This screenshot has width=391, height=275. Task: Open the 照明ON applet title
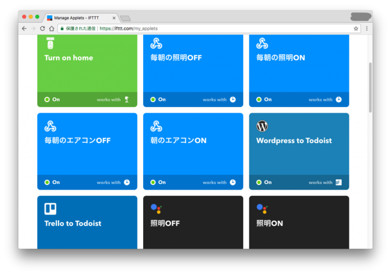270,223
